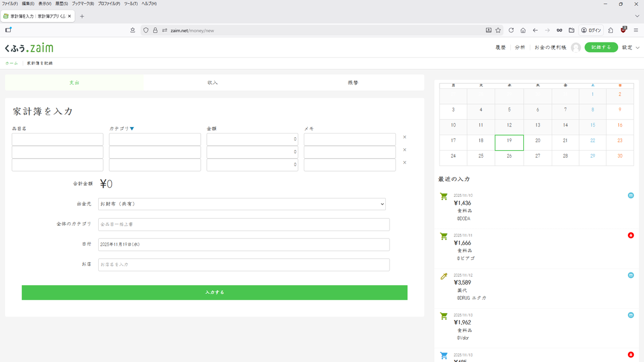Reload the page with the browser refresh icon

pos(511,30)
